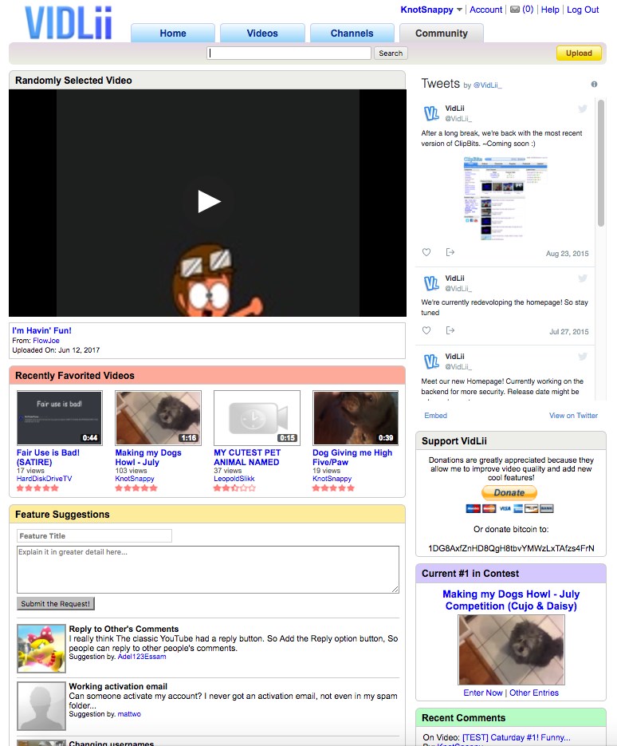The image size is (617, 746).
Task: Open FlowJoe's channel link
Action: (46, 341)
